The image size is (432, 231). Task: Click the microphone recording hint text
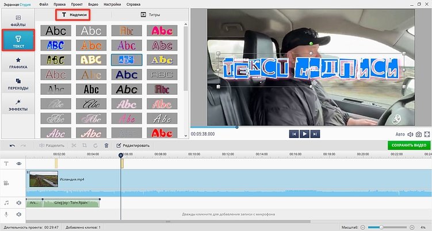[x=228, y=214]
